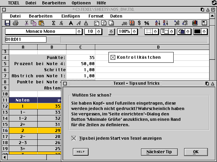Align cell text right icon
Screen dimensions: 217x162
click(x=111, y=23)
